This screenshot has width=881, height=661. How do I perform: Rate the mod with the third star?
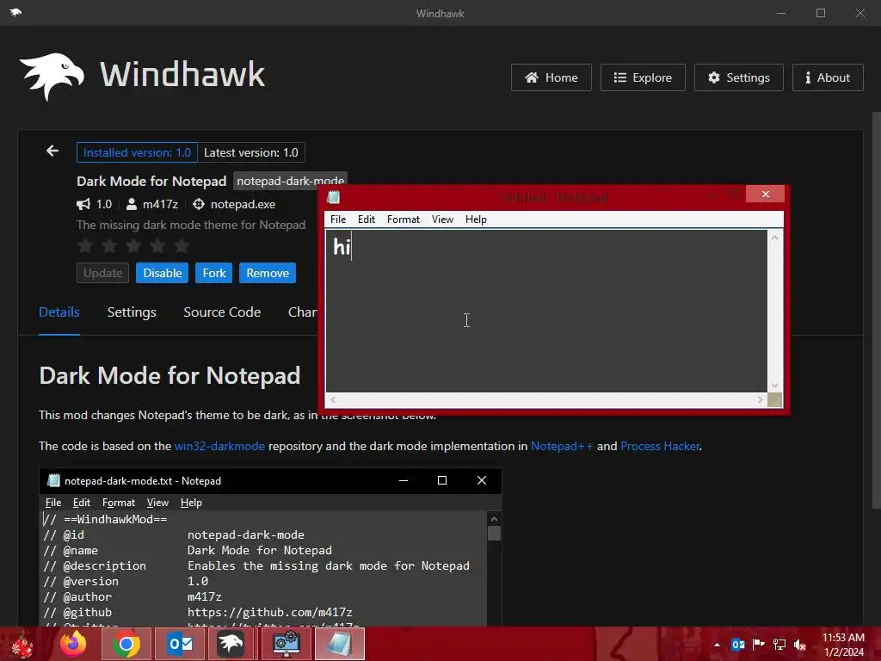[133, 245]
